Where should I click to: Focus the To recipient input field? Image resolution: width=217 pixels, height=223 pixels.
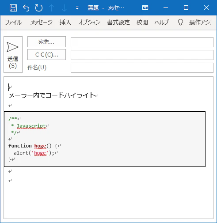(142, 42)
